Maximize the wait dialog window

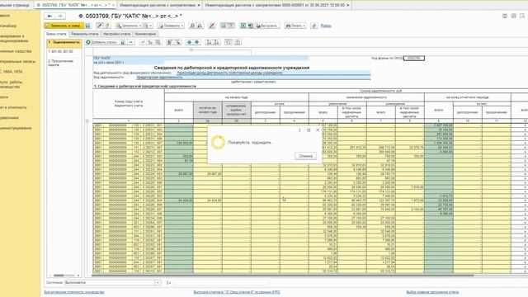(x=309, y=130)
